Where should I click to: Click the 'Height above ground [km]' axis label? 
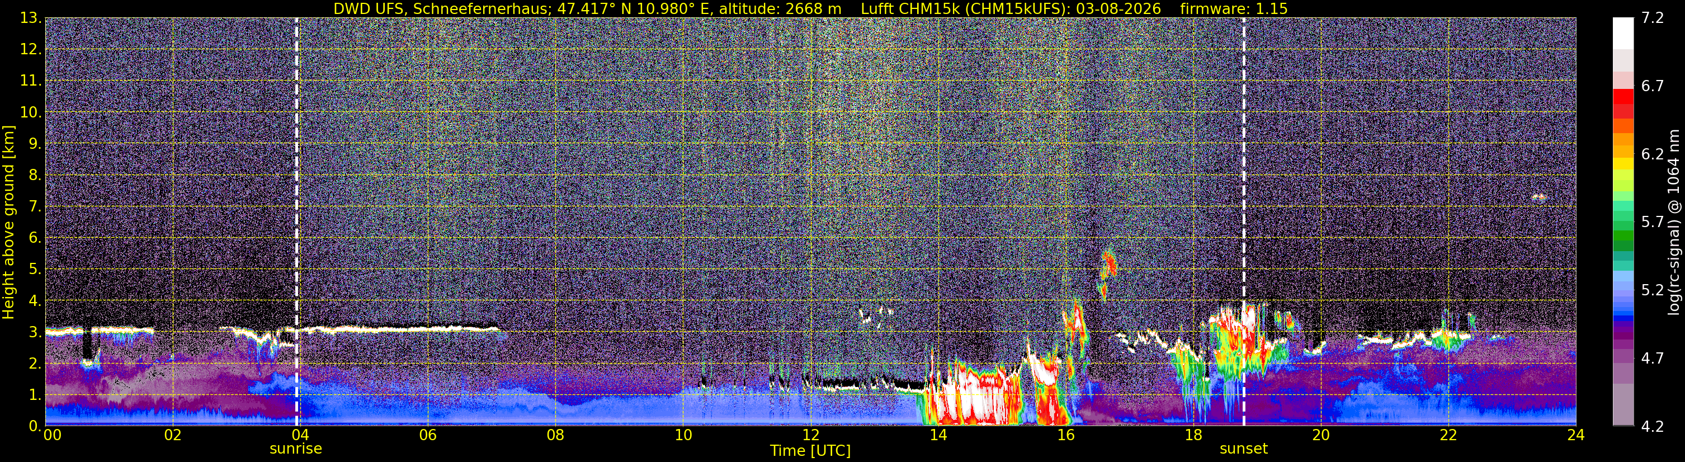[x=8, y=222]
